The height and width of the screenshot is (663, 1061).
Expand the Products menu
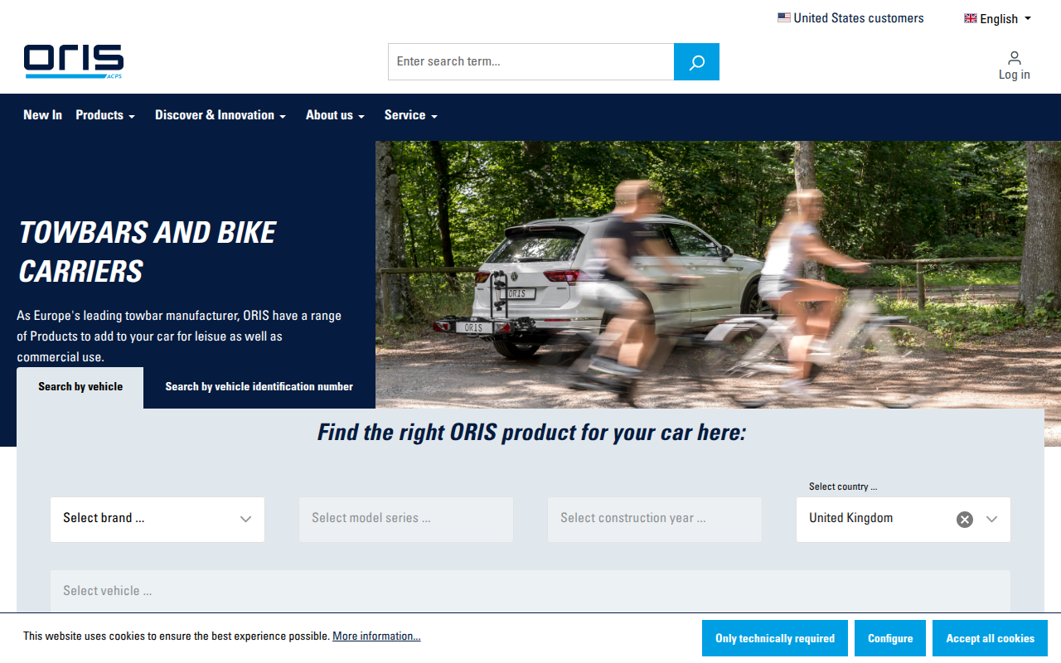coord(105,115)
